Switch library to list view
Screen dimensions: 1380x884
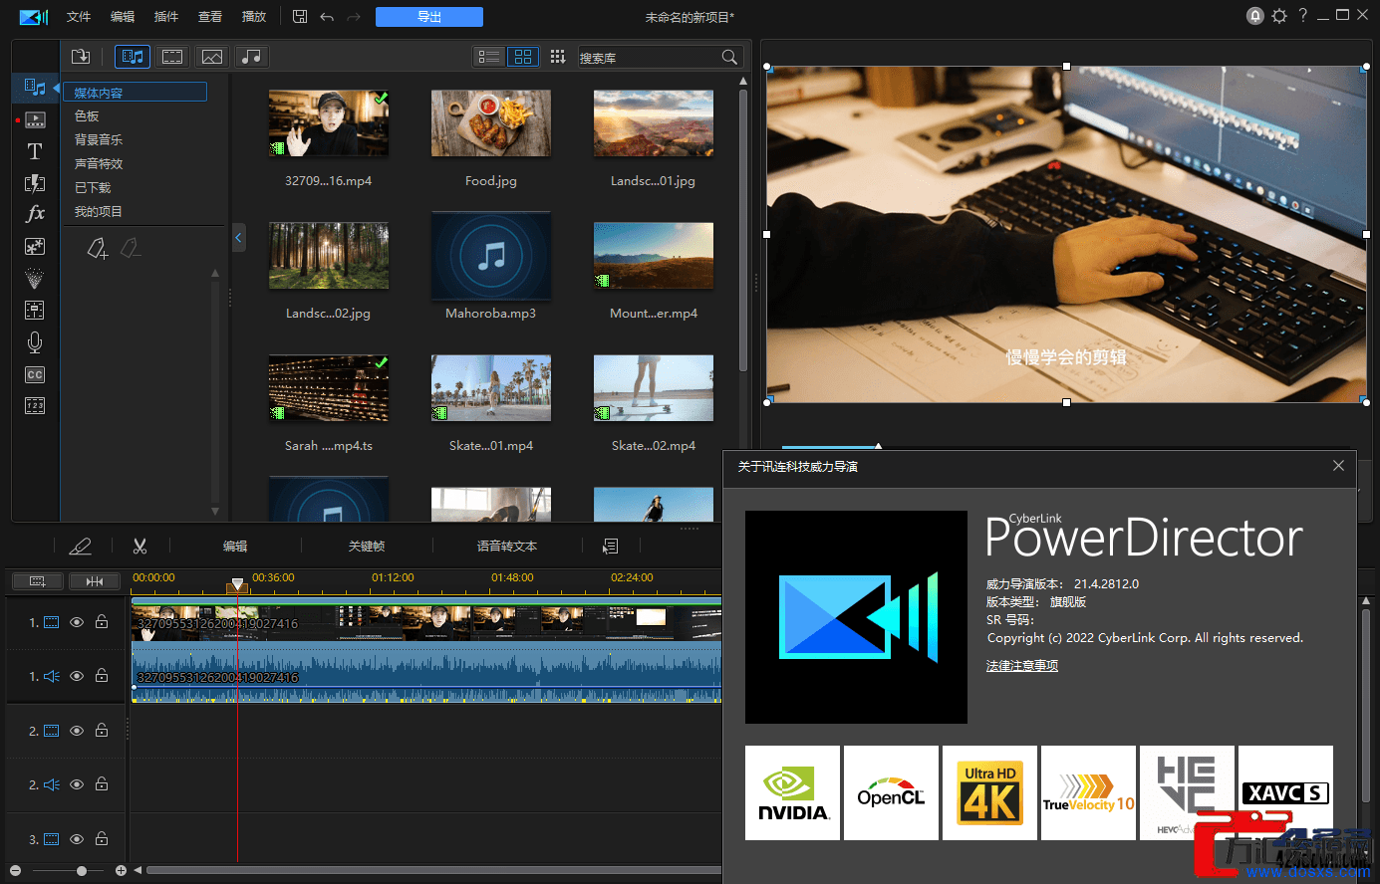click(489, 57)
